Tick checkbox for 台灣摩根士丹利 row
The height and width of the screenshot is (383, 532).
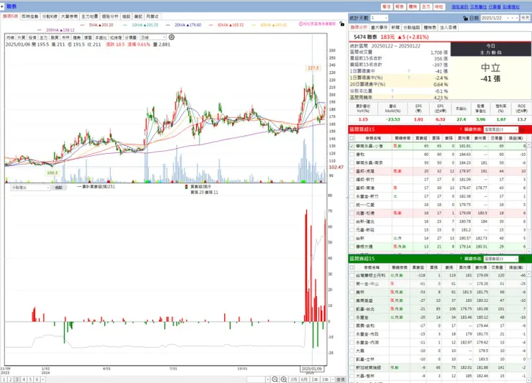click(x=352, y=275)
